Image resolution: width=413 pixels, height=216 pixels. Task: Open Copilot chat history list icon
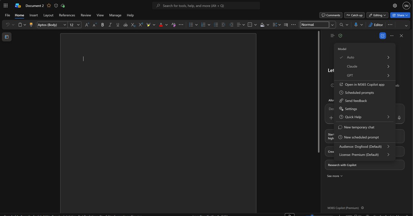[332, 36]
